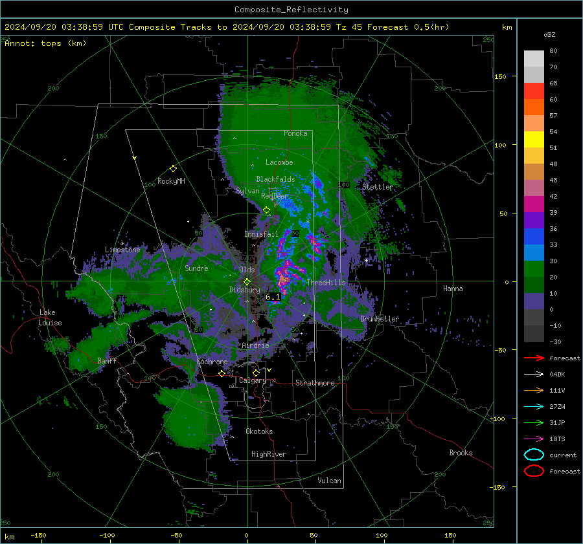Click the yellow diamond marker near RedDeer

267,210
